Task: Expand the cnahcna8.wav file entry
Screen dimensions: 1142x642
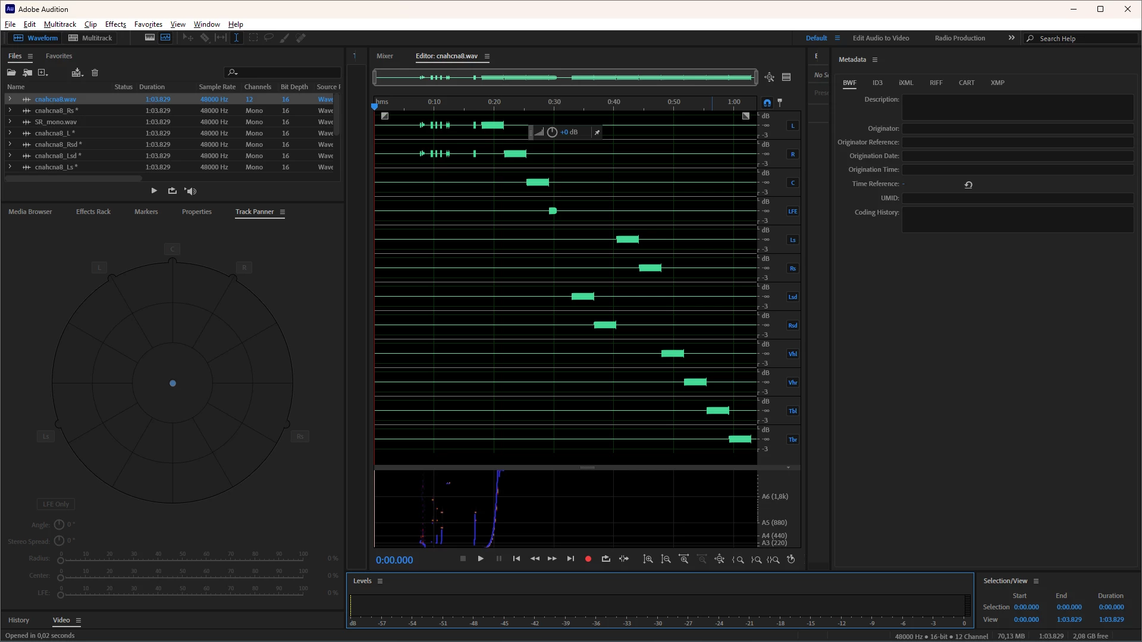Action: tap(10, 99)
